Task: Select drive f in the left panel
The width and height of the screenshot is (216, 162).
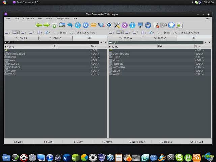Action: [x=31, y=33]
